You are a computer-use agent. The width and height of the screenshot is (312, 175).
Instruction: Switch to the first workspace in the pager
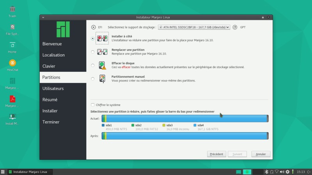point(238,172)
